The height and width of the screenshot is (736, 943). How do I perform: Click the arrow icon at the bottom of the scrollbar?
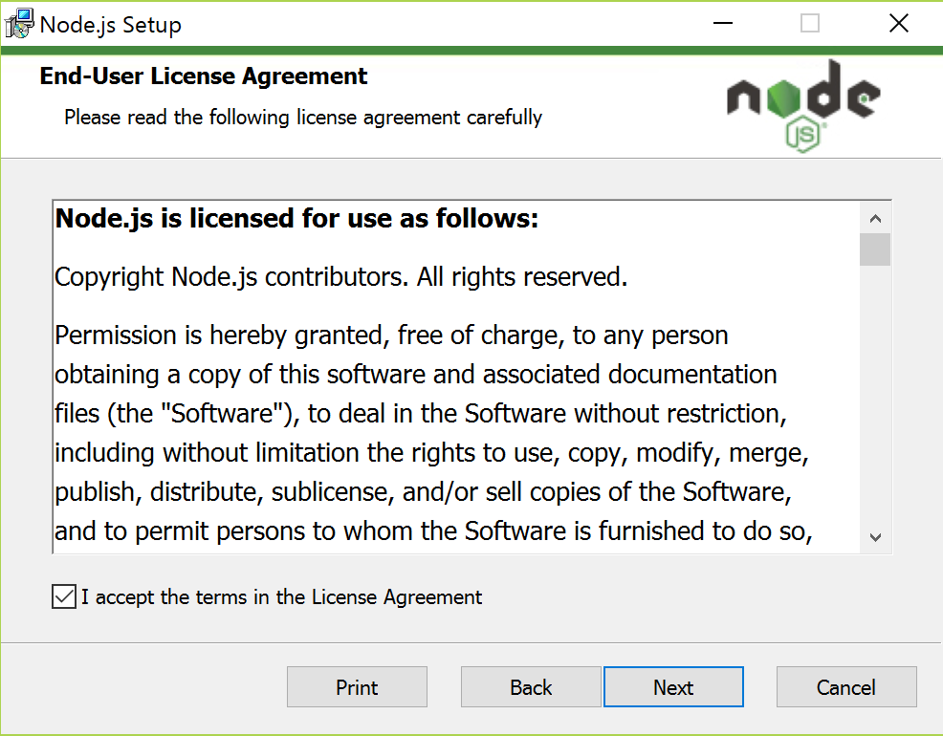(x=875, y=537)
